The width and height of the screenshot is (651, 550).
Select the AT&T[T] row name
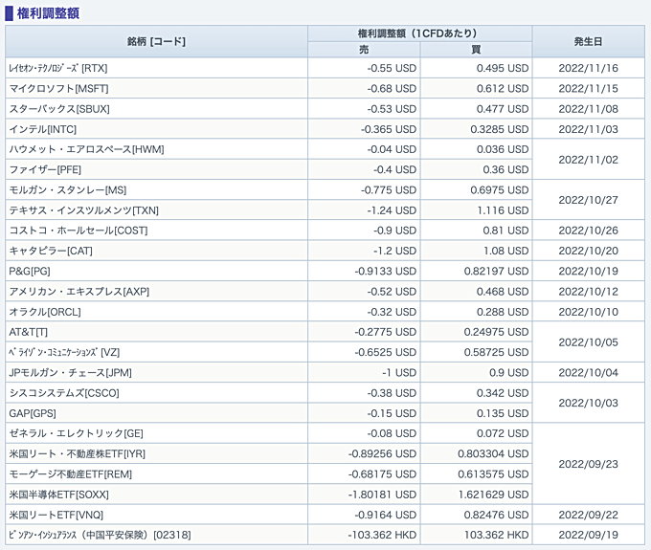point(28,332)
